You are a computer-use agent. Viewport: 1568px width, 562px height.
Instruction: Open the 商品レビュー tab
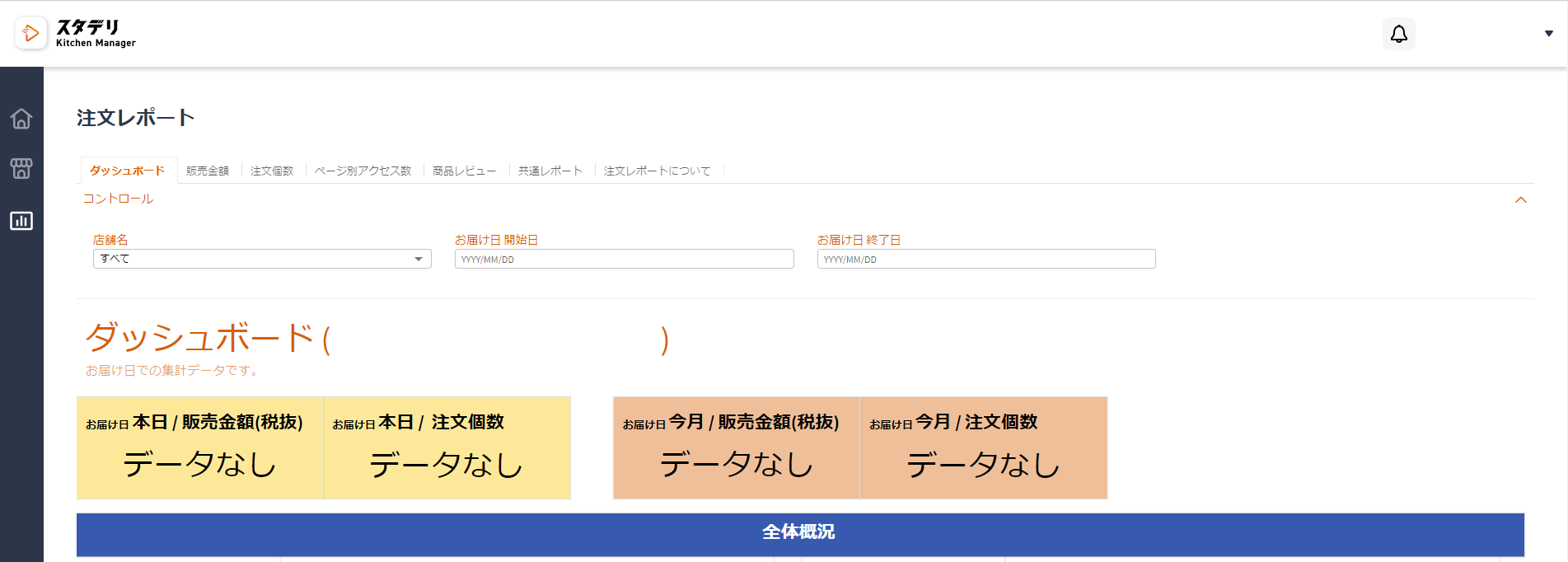[x=465, y=171]
